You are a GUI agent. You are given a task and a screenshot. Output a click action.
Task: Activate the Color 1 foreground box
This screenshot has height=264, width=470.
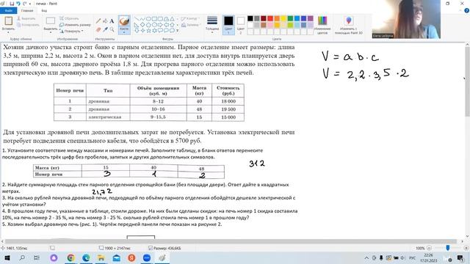(228, 24)
